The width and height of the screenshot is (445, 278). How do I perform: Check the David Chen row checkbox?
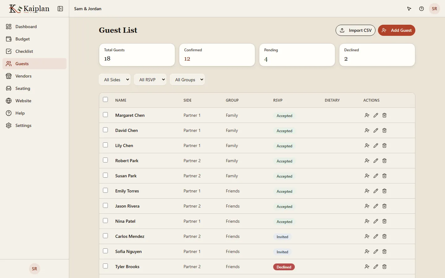click(105, 130)
